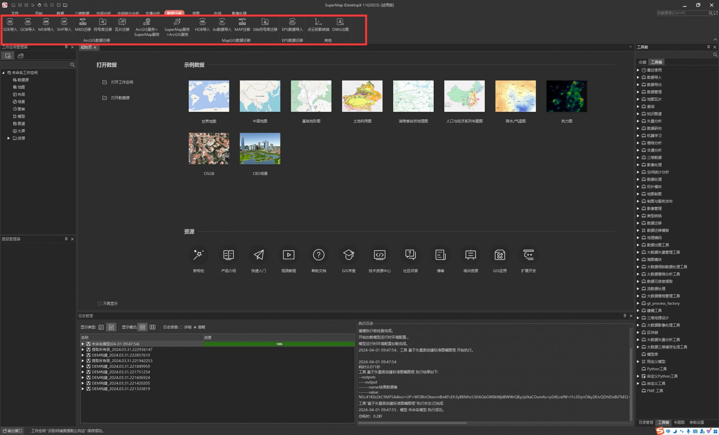This screenshot has height=435, width=719.
Task: Click the HDB导入 import tool
Action: coord(202,25)
